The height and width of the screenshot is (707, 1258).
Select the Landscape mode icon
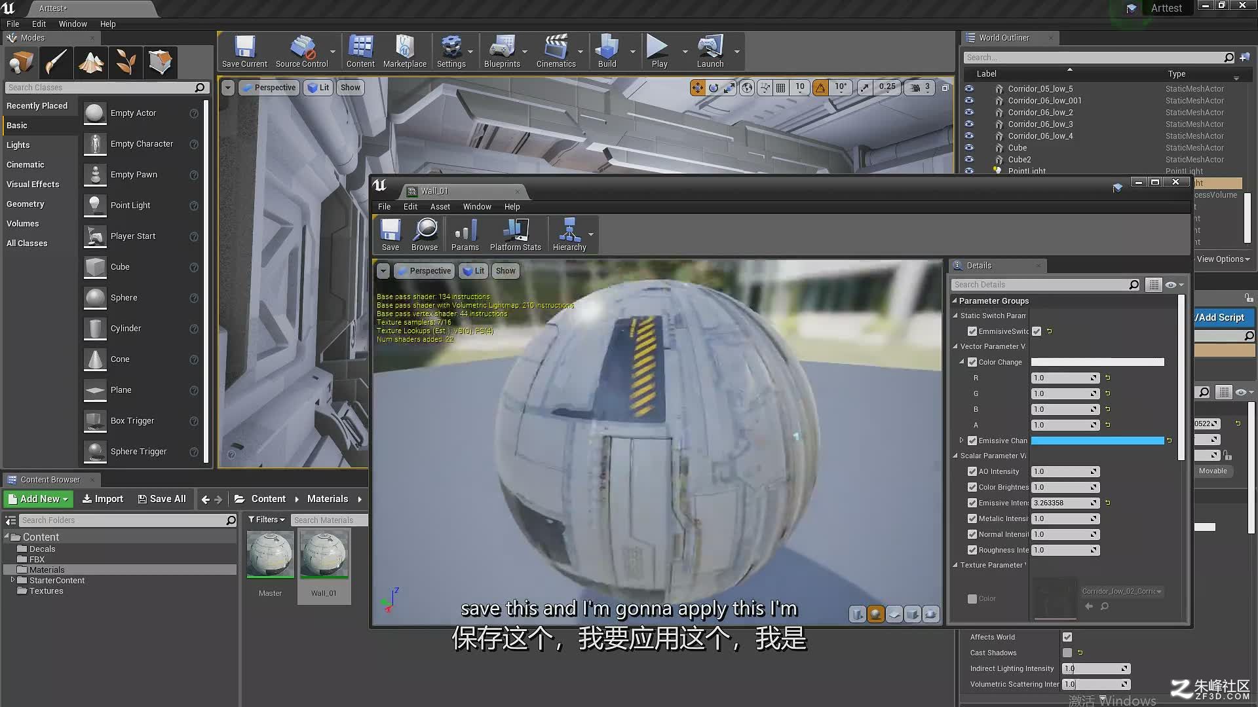pos(91,63)
